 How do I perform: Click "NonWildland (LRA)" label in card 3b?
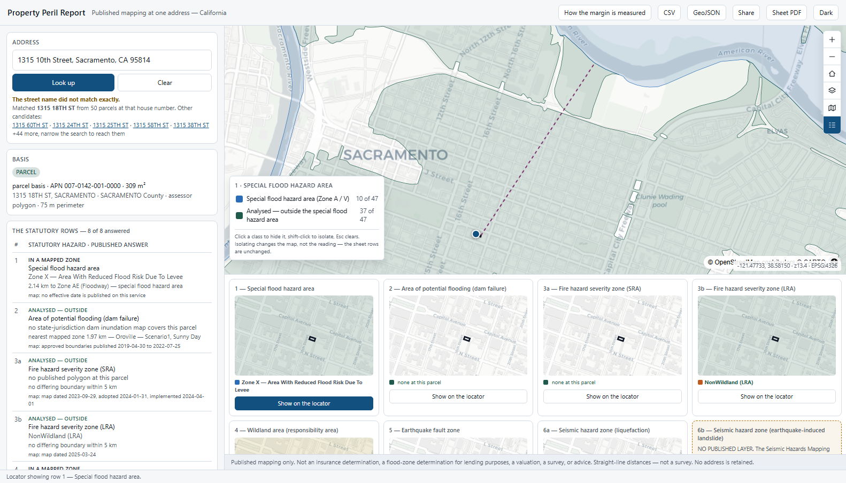(x=729, y=383)
